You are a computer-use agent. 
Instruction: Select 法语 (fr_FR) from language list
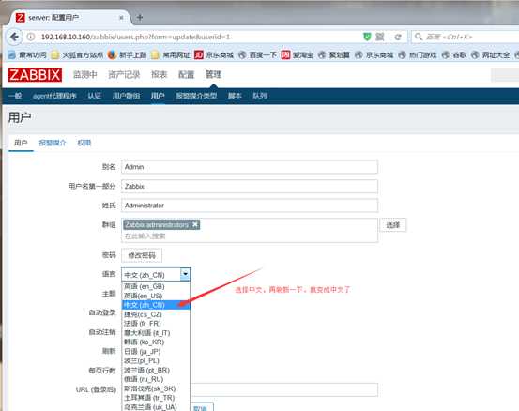pyautogui.click(x=156, y=324)
